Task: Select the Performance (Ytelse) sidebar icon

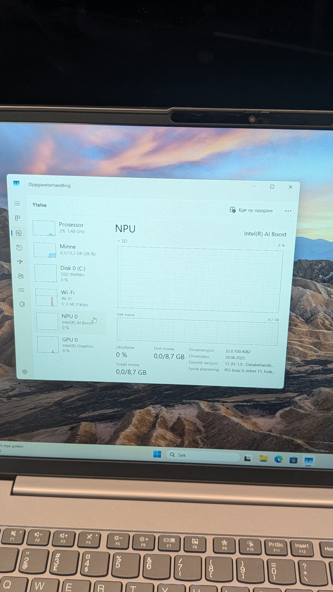Action: 19,233
